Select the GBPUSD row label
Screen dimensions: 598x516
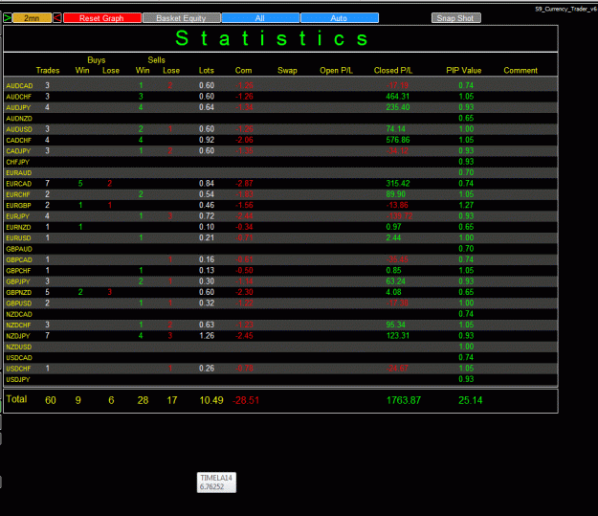[19, 303]
